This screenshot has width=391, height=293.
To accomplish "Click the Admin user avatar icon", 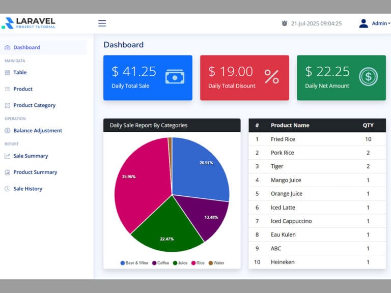I will (364, 23).
